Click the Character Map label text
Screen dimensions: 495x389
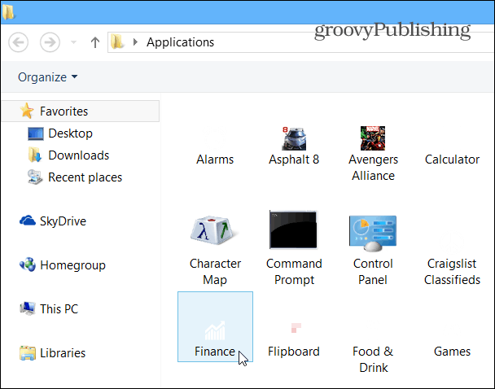click(215, 272)
